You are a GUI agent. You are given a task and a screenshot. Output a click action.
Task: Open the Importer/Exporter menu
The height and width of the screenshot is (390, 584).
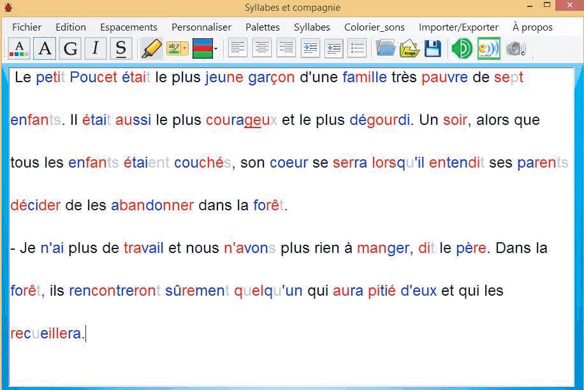[458, 27]
